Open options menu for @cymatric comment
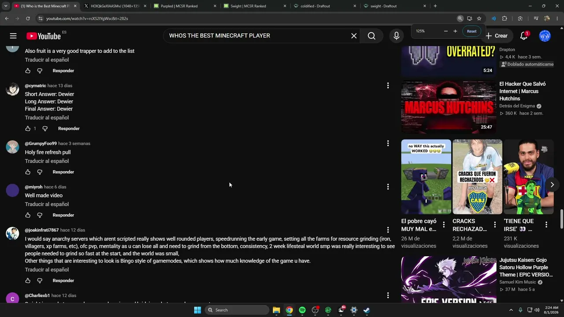Image resolution: width=564 pixels, height=317 pixels. (x=388, y=85)
